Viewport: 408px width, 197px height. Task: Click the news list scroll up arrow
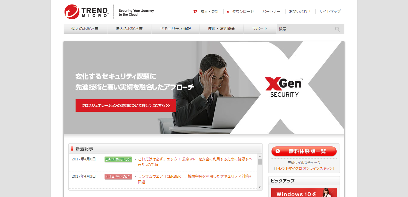[260, 156]
